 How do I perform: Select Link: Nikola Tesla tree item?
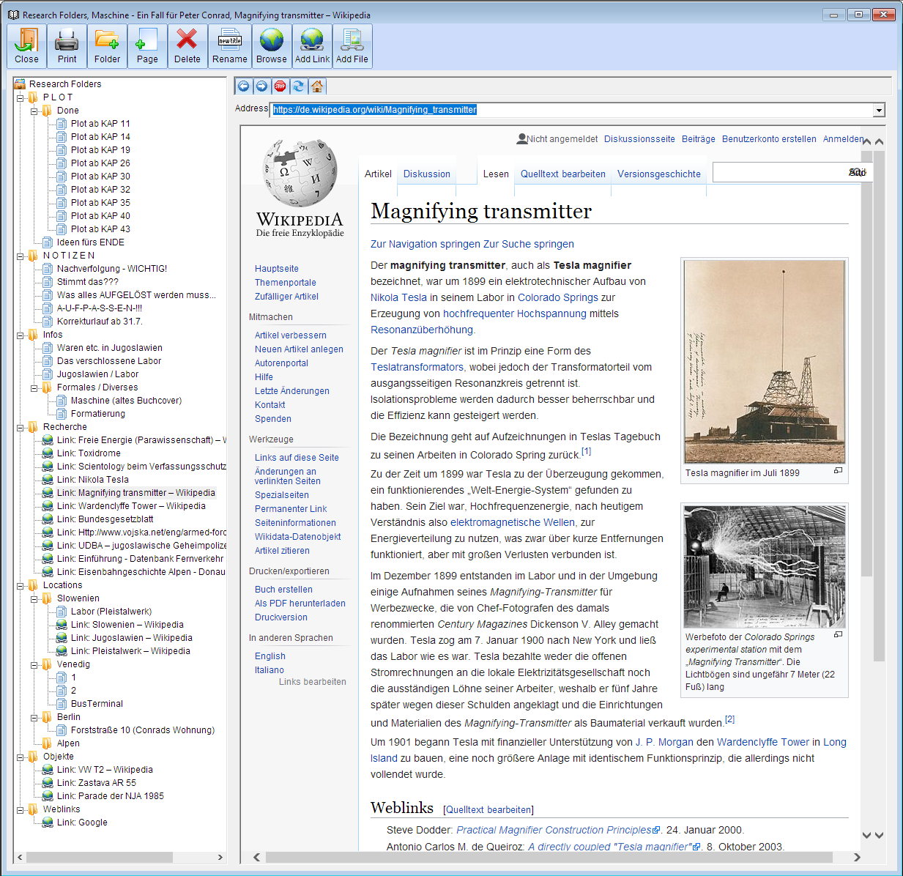(93, 480)
